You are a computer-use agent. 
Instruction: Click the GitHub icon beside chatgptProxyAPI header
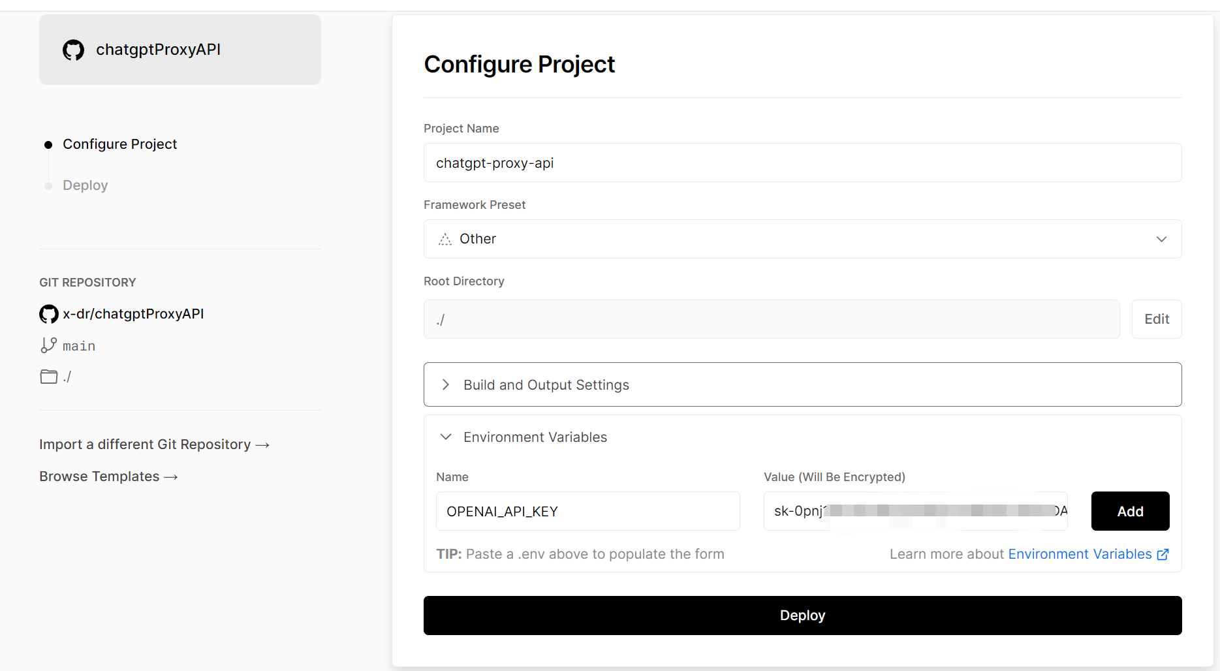click(x=73, y=50)
